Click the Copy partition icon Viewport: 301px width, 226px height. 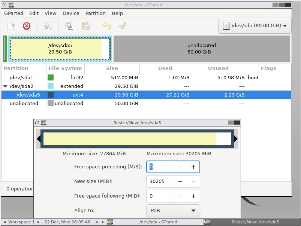coord(69,26)
